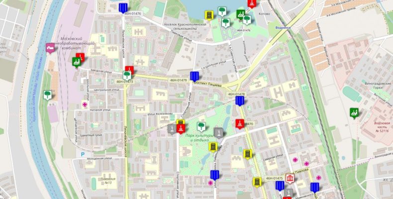Click the green tree marker in Парк культуры
The image size is (393, 199).
tap(201, 126)
